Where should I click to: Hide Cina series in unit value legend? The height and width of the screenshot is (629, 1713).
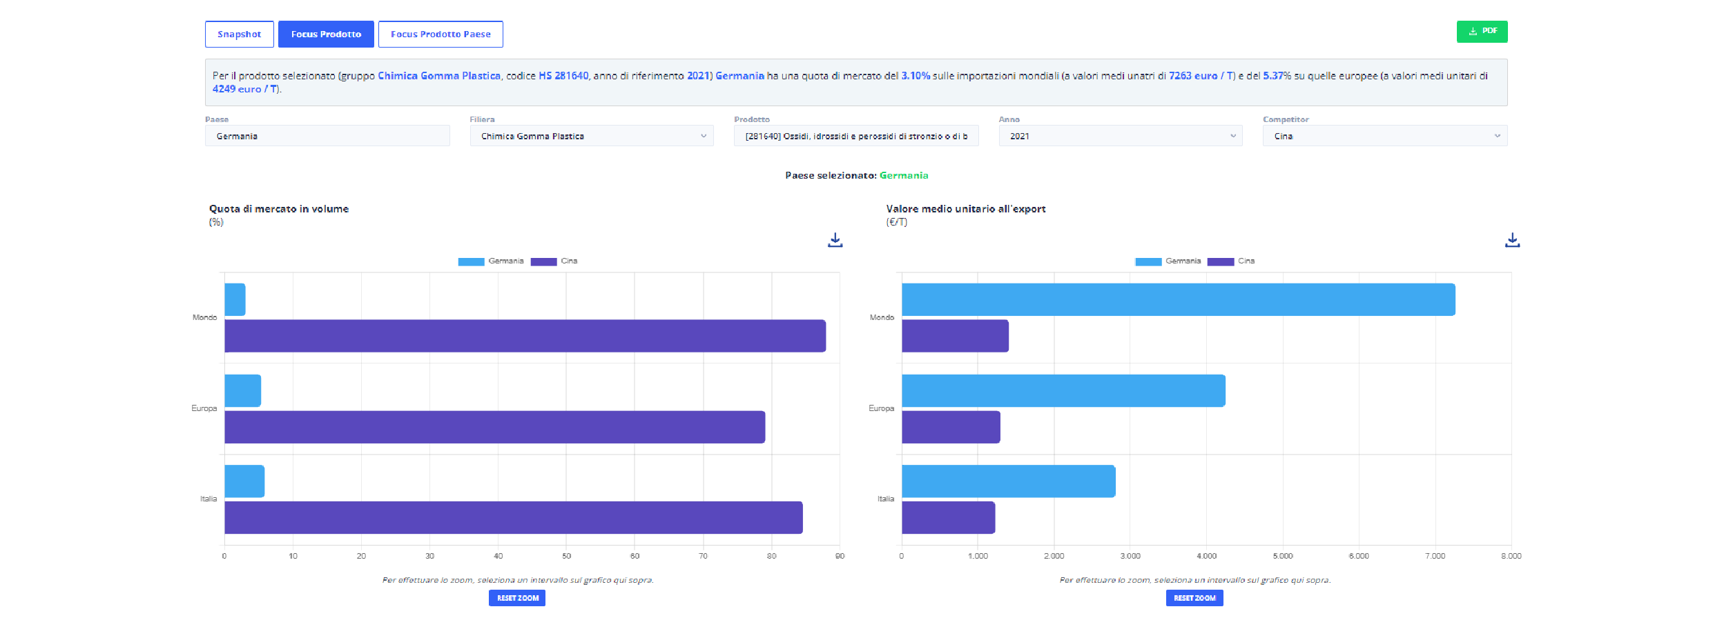1232,261
